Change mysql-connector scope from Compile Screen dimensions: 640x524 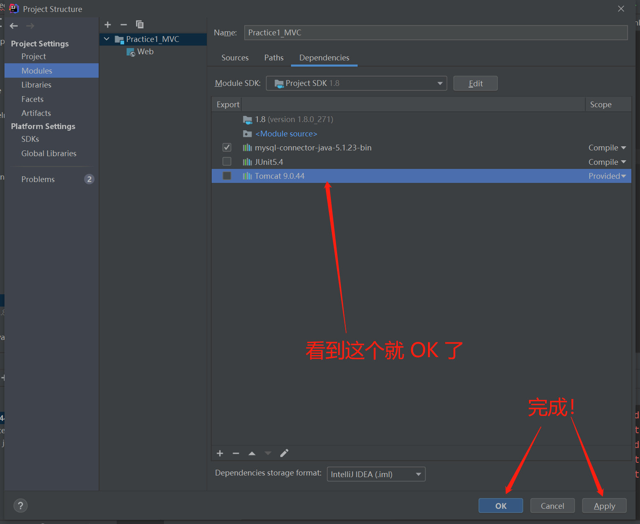(x=607, y=148)
